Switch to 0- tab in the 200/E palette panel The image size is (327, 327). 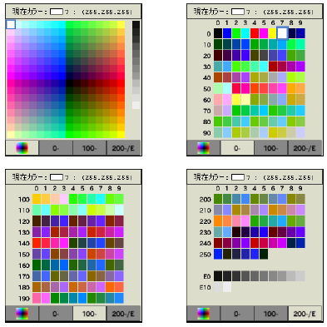[x=237, y=314]
